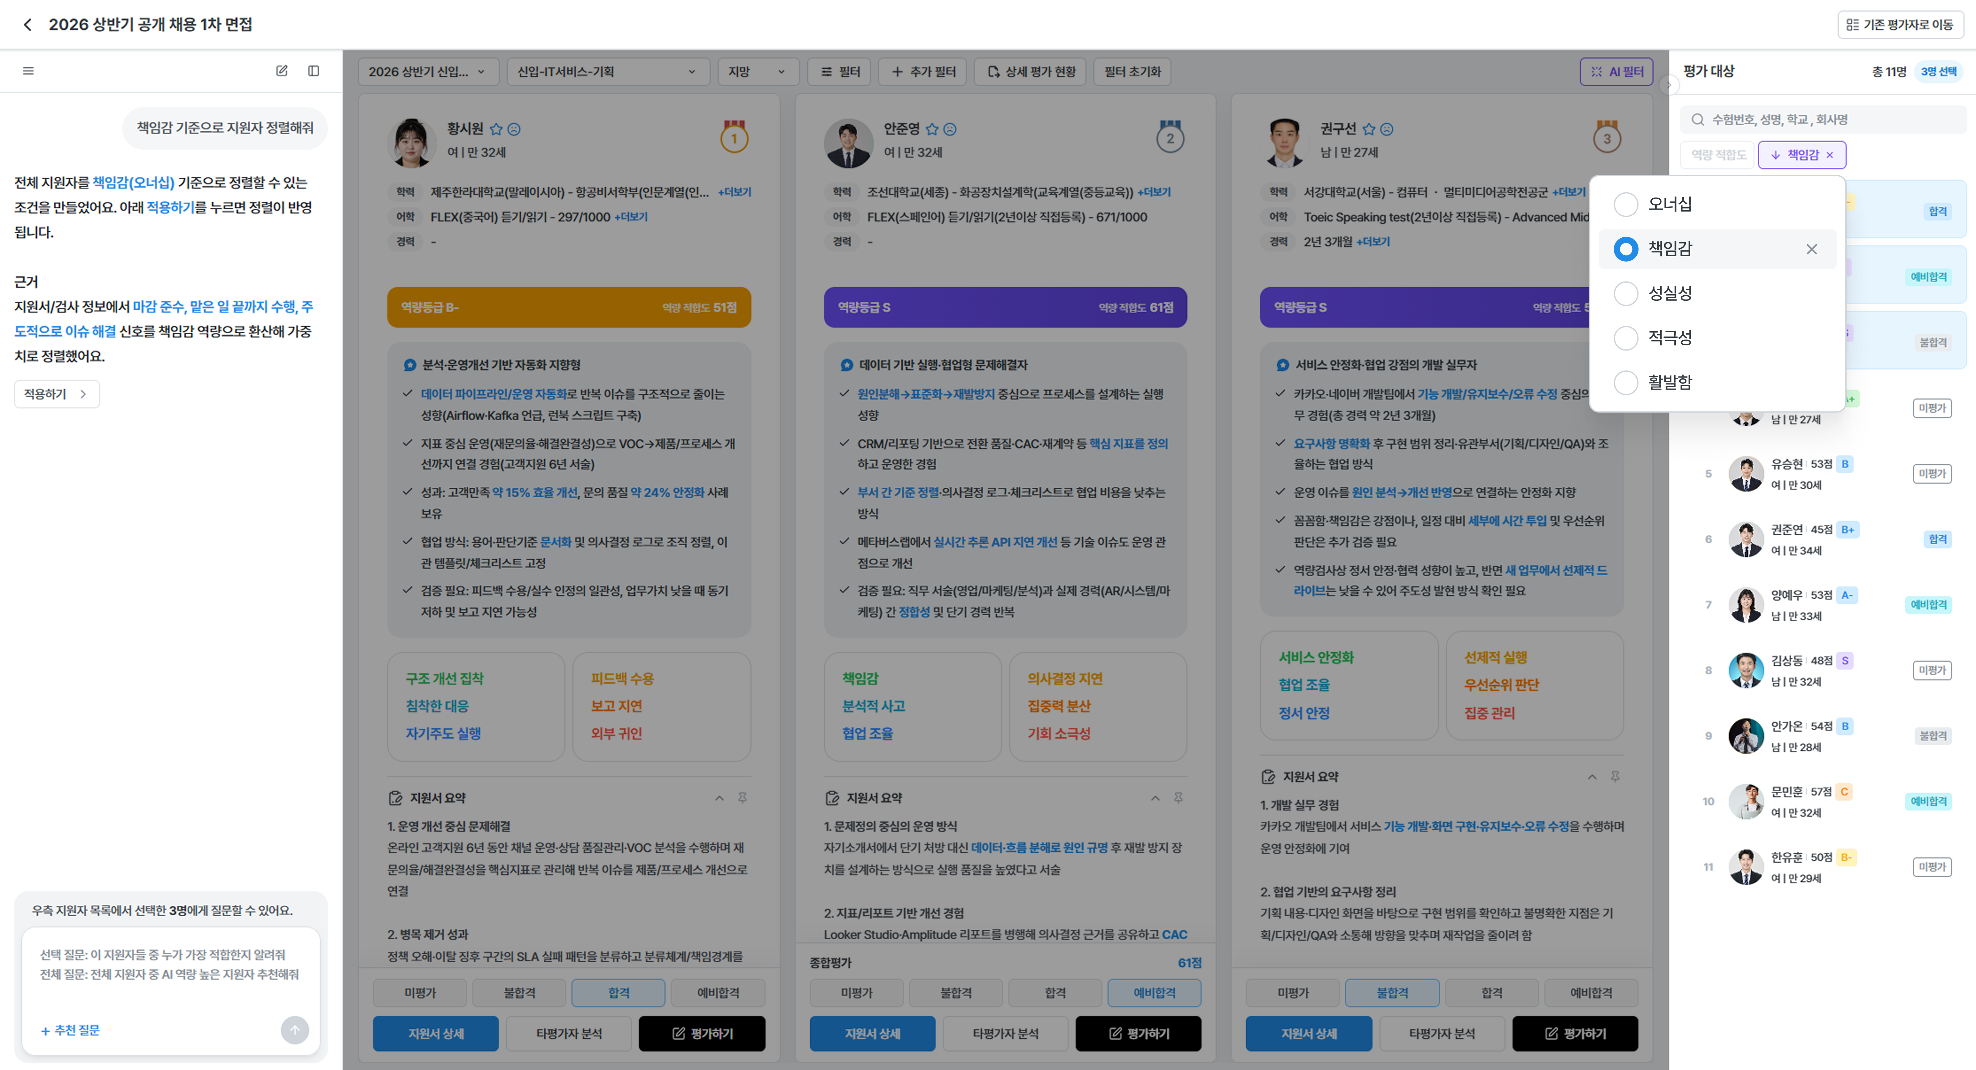Screen dimensions: 1976x1070
Task: Mark 권구선 as 불합격
Action: [1391, 992]
